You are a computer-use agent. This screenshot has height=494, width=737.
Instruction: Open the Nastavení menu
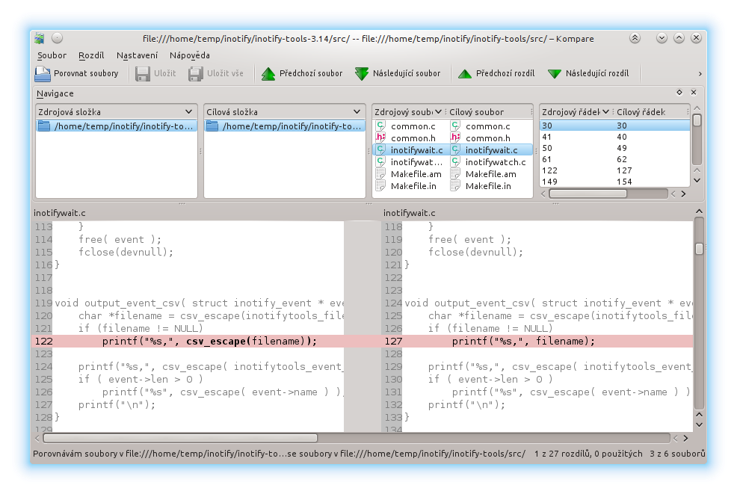coord(137,55)
